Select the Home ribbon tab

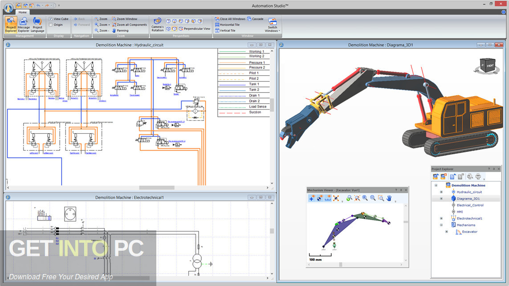[22, 12]
